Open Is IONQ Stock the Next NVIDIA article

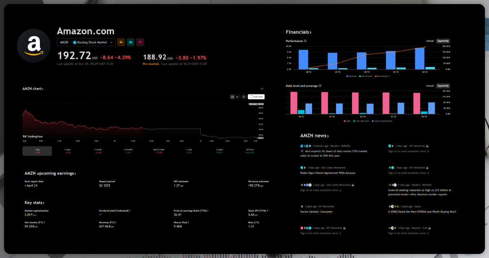click(422, 212)
